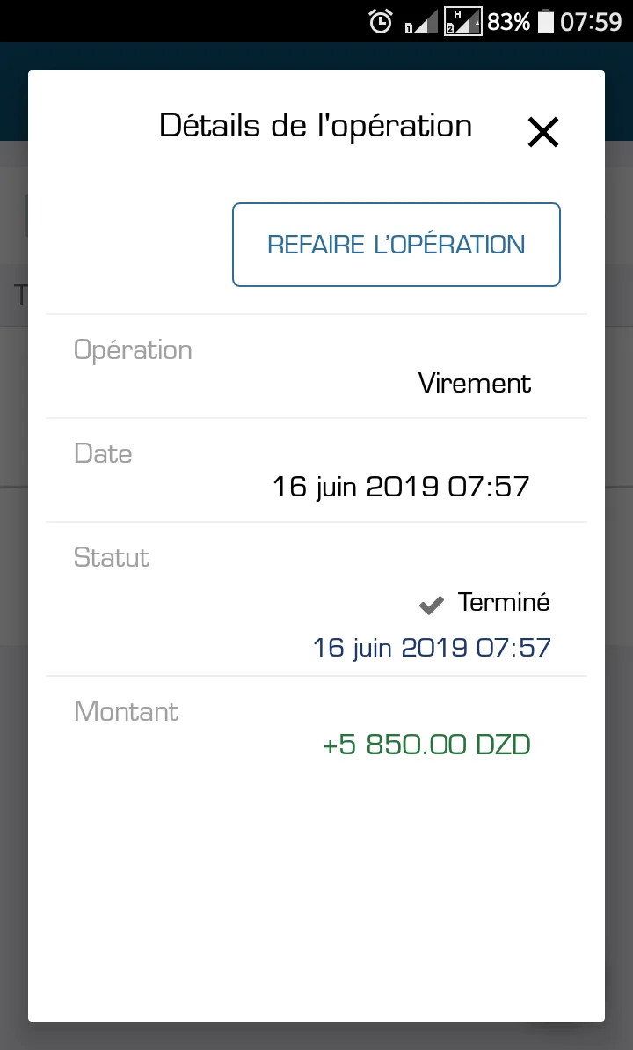Viewport: 633px width, 1050px height.
Task: Tap the SIM 2 signal icon
Action: click(x=463, y=21)
